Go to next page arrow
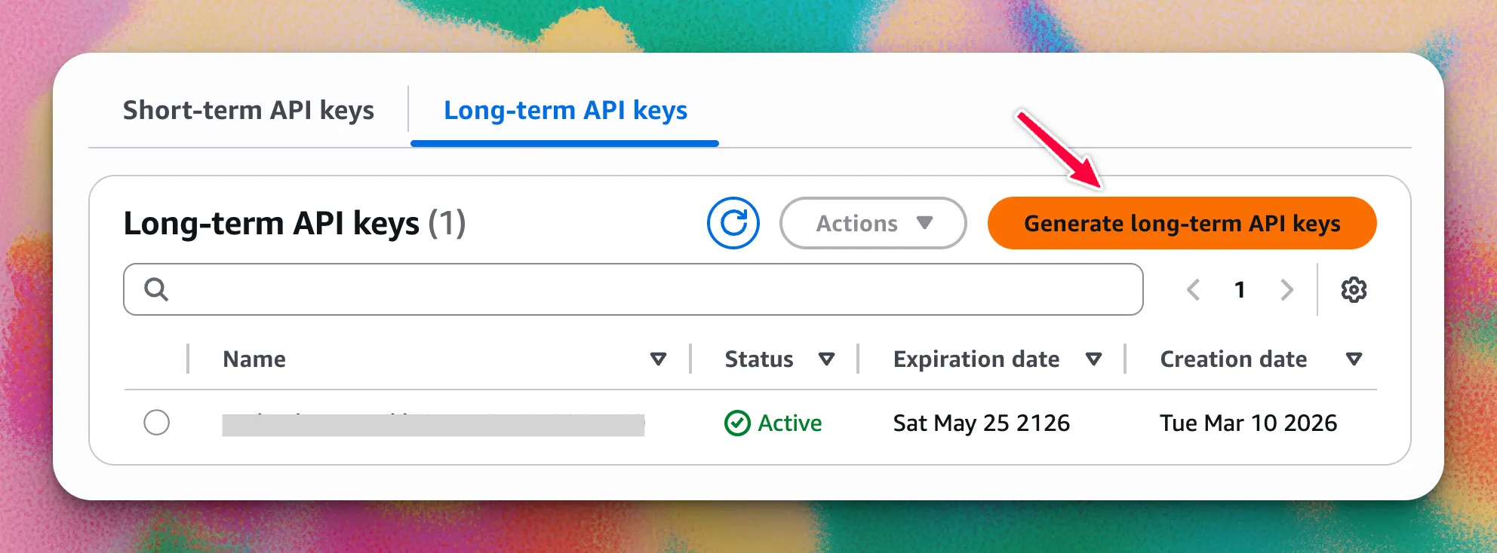The width and height of the screenshot is (1497, 553). coord(1287,289)
